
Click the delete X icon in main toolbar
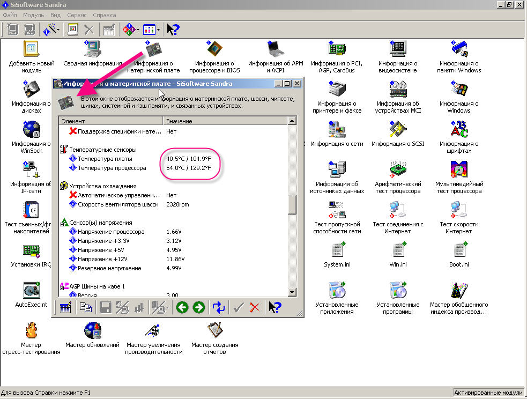coord(89,29)
